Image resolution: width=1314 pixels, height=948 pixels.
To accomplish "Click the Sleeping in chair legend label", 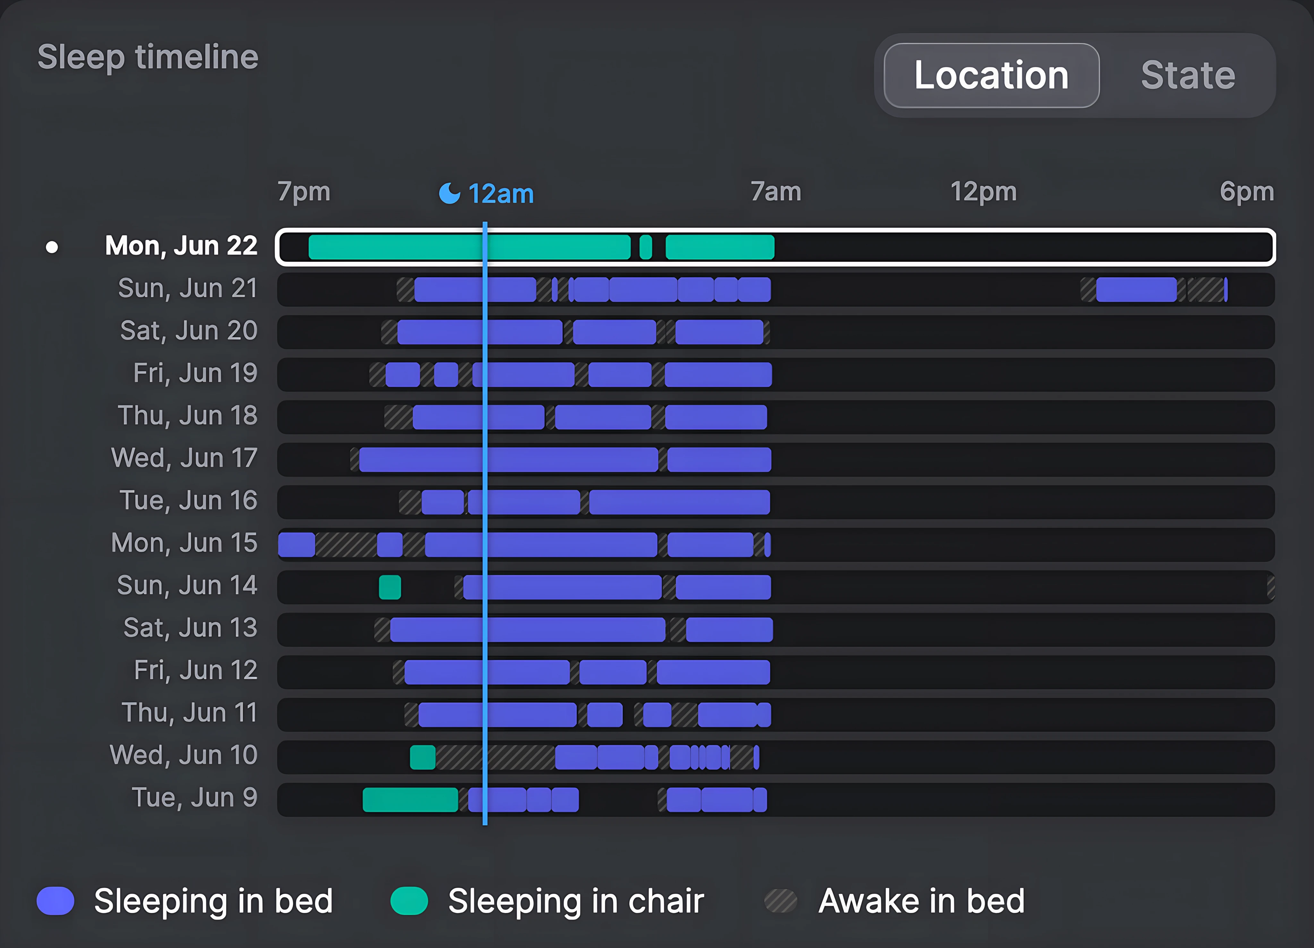I will pyautogui.click(x=576, y=902).
